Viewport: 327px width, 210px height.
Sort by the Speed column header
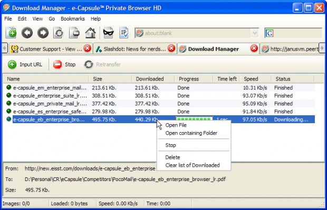255,79
